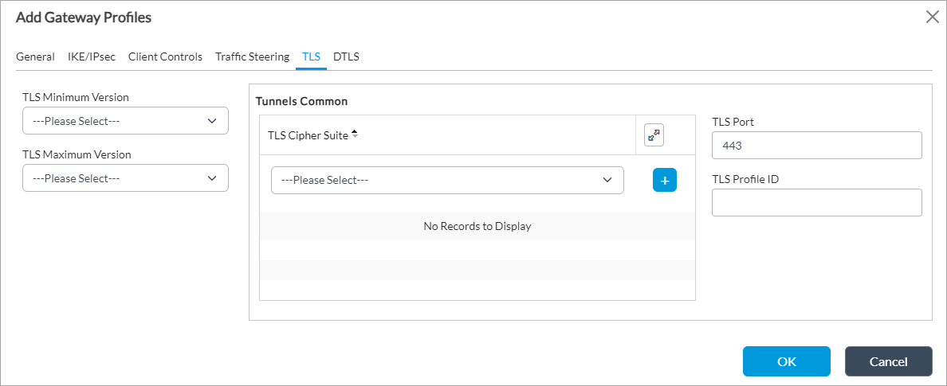Select the Traffic Steering tab

pos(252,57)
